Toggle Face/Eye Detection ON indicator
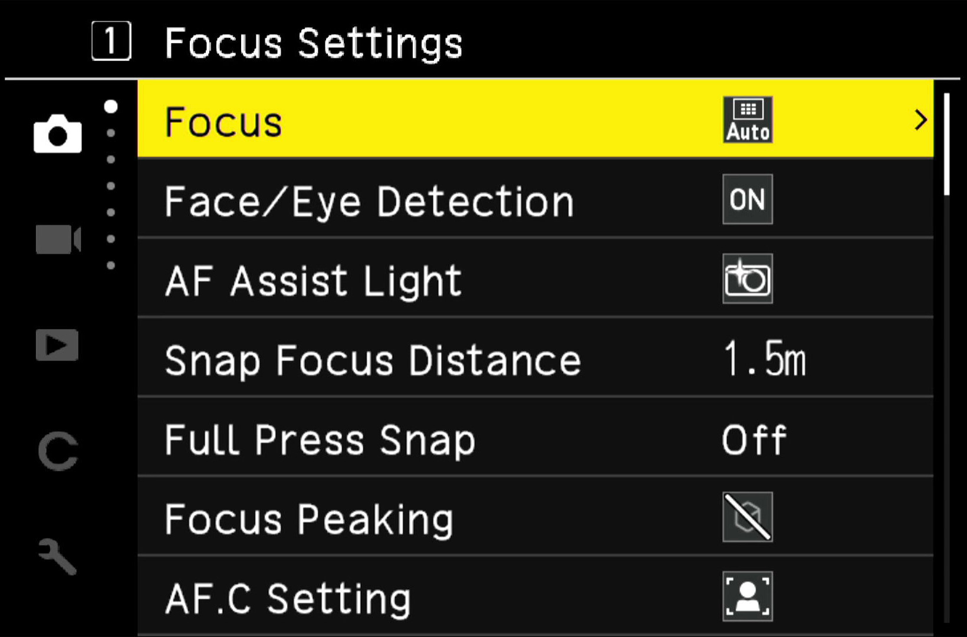The image size is (967, 637). tap(748, 199)
